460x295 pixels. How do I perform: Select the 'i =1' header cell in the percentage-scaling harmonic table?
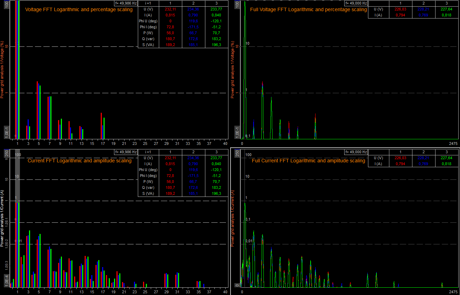(148, 3)
